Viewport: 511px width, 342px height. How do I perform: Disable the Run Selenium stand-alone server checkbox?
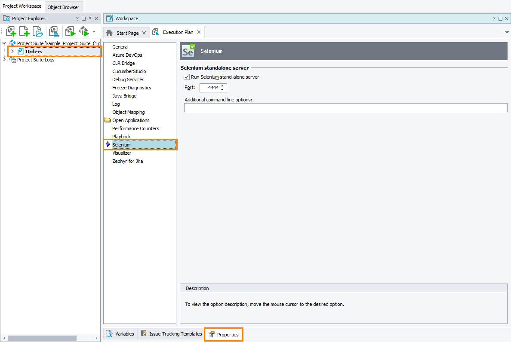pos(187,77)
